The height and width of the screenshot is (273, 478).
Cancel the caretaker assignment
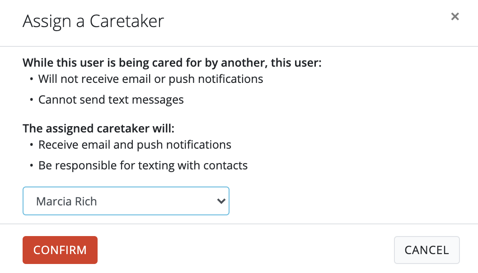(x=426, y=250)
